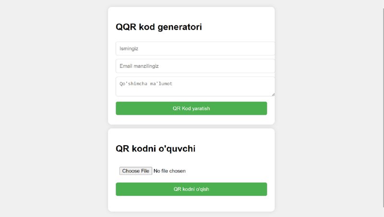The height and width of the screenshot is (217, 384).
Task: Click the page vertical scrollbar thumb
Action: (x=383, y=107)
